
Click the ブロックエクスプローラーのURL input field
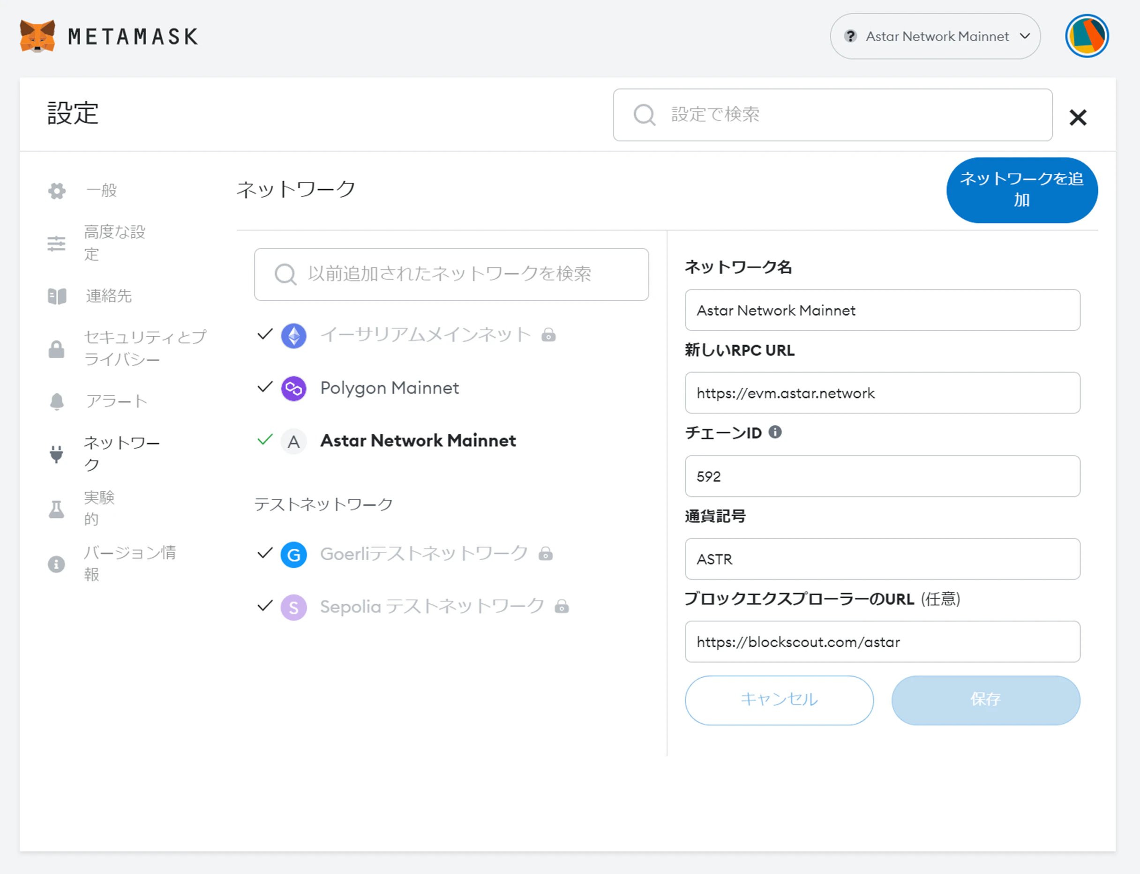tap(882, 642)
